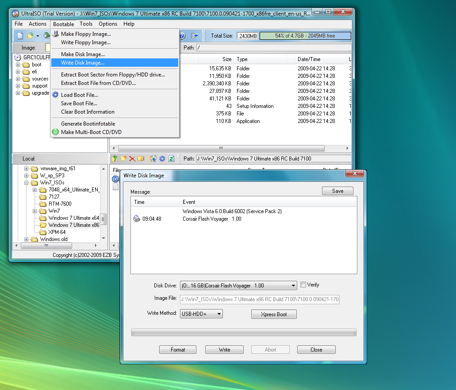Viewport: 456px width, 390px height.
Task: Choose Generate Bootinfotable entry
Action: (115, 124)
